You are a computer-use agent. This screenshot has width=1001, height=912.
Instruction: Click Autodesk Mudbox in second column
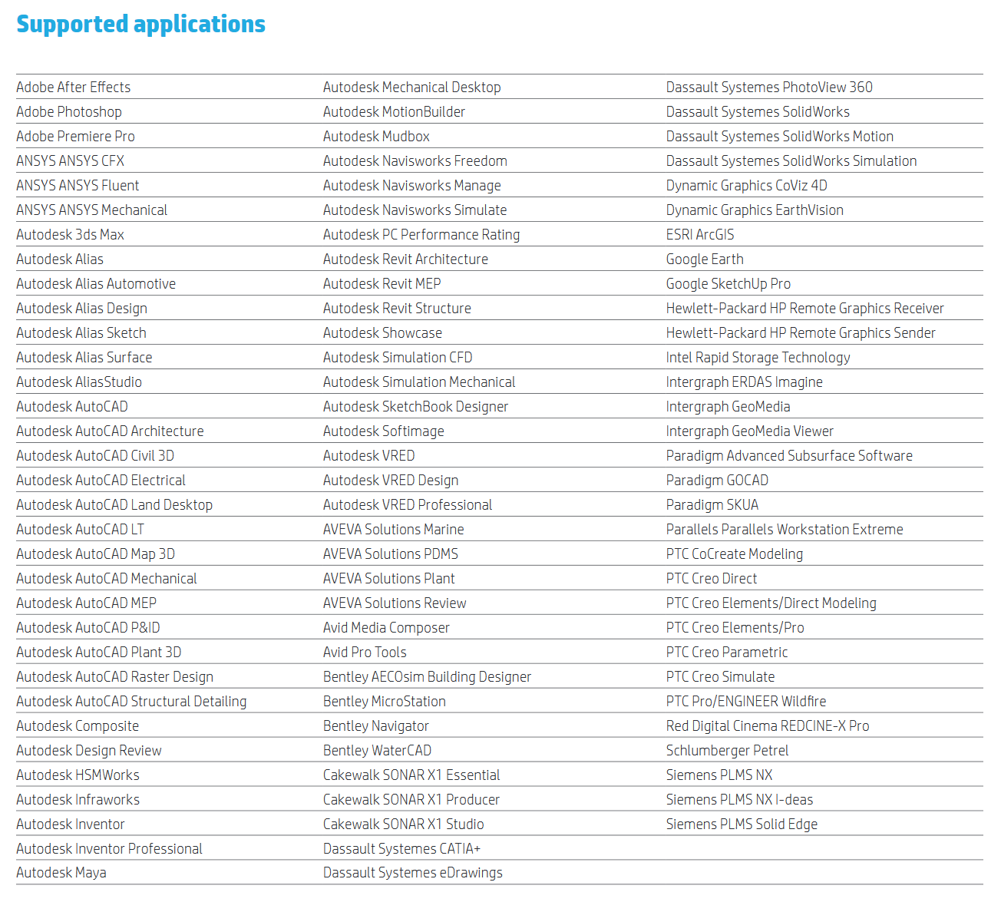tap(376, 137)
